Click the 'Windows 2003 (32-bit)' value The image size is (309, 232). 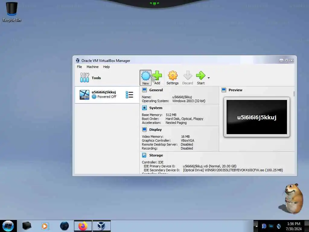tap(189, 101)
